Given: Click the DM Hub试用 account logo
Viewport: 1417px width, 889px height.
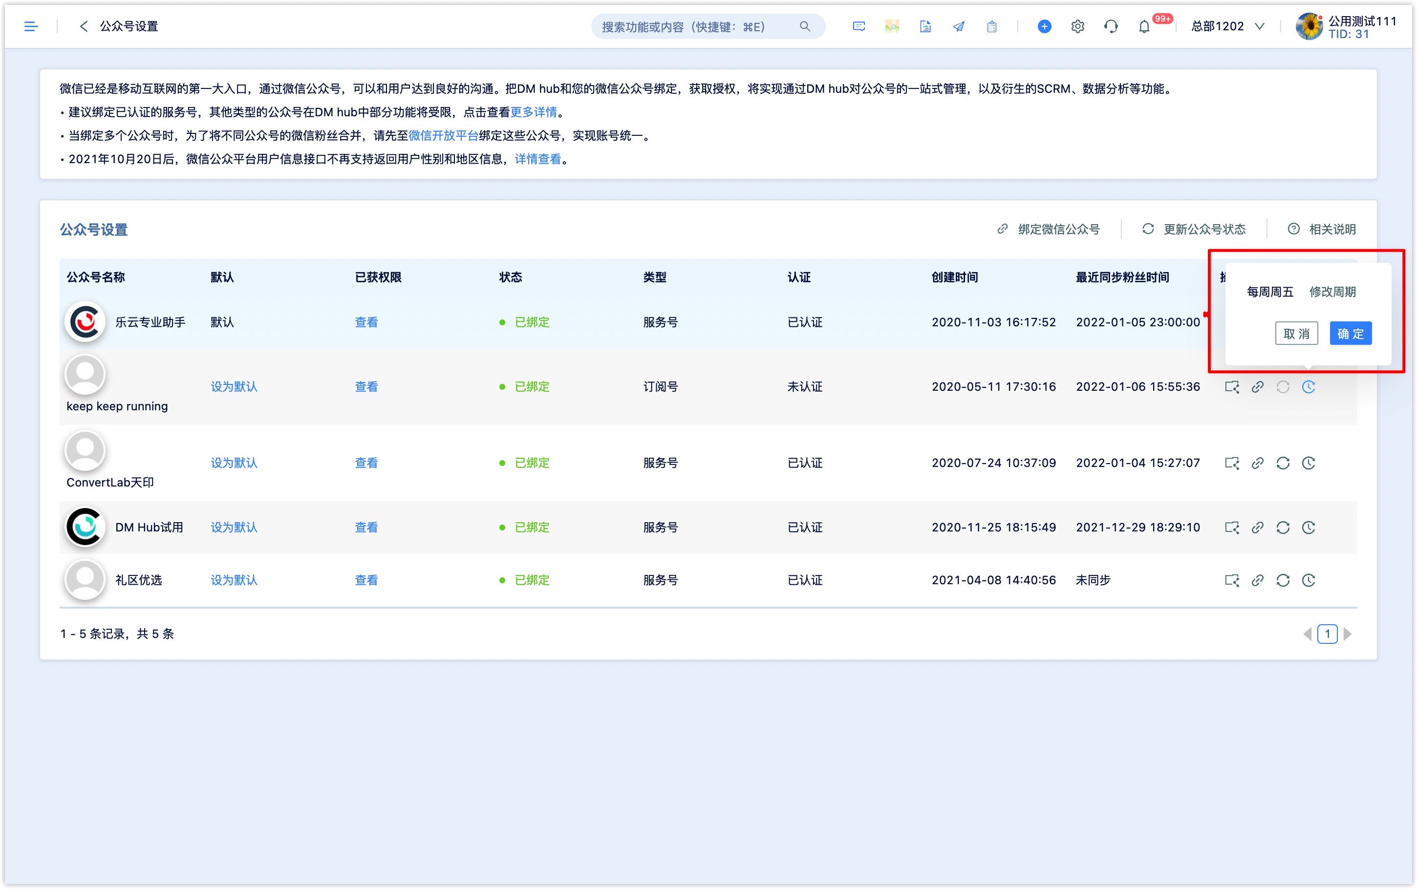Looking at the screenshot, I should tap(85, 527).
